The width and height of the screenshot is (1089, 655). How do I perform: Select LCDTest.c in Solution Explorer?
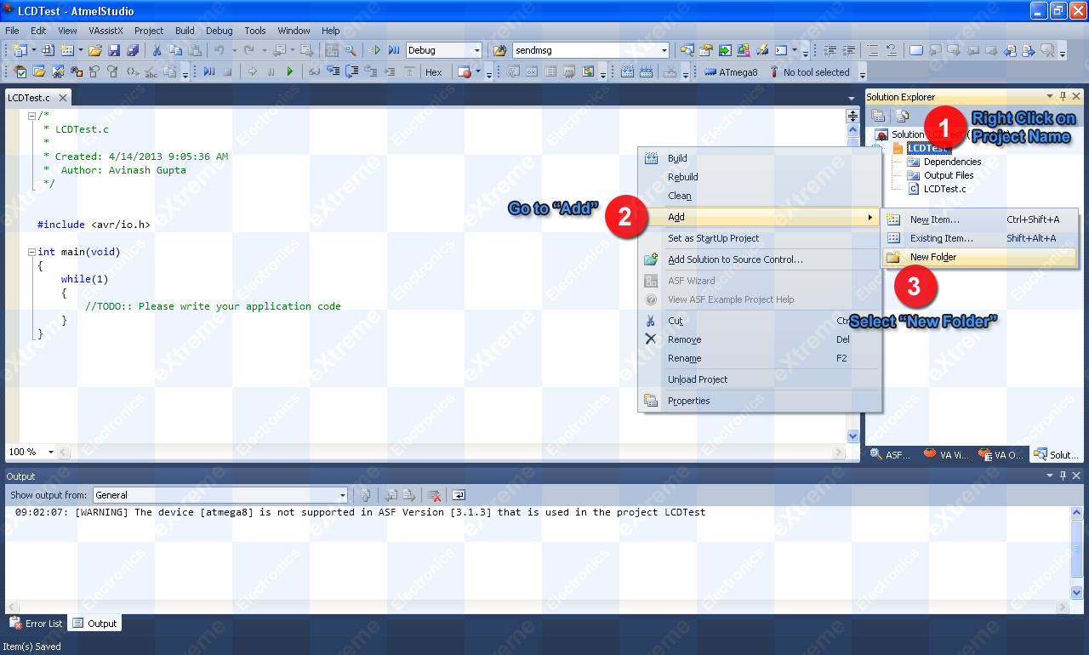coord(944,189)
